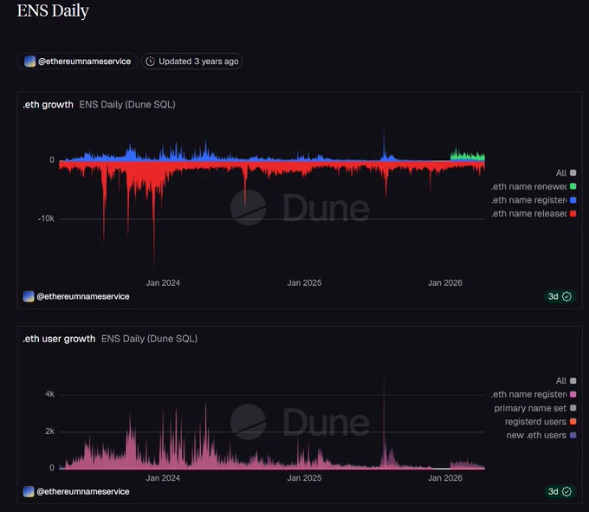This screenshot has height=512, width=589.
Task: Click the avatar icon under the .eth user growth chart
Action: pos(29,491)
